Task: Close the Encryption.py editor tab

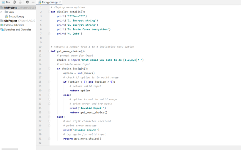Action: [x=60, y=2]
